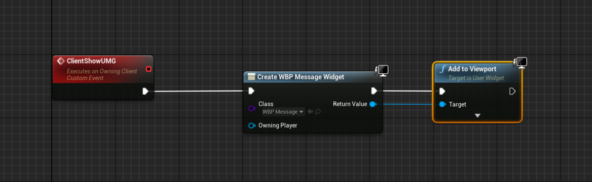Screen dimensions: 592x182
Task: Select the Add to Viewport node title
Action: coord(472,69)
